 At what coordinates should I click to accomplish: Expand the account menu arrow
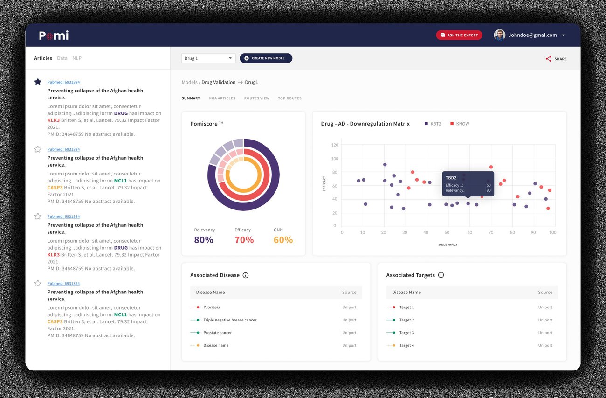coord(563,35)
